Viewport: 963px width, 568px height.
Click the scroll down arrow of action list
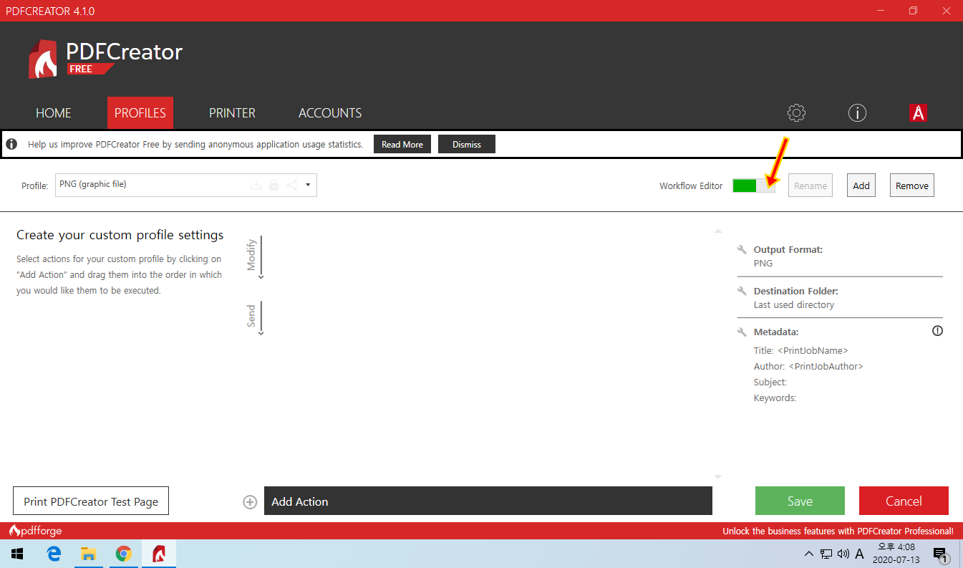(718, 477)
